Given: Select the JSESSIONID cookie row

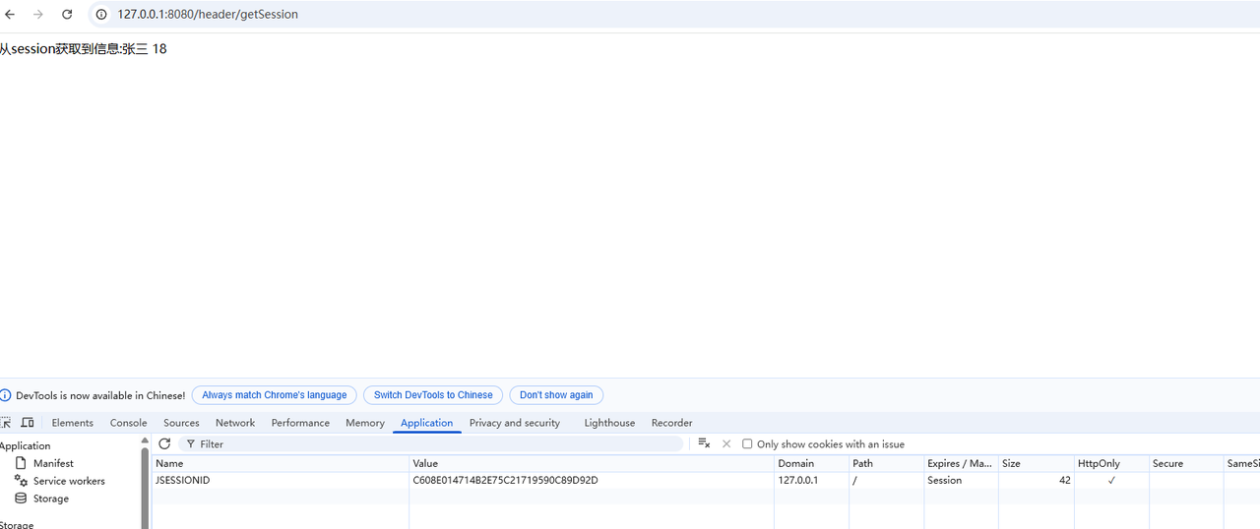Looking at the screenshot, I should tap(183, 481).
